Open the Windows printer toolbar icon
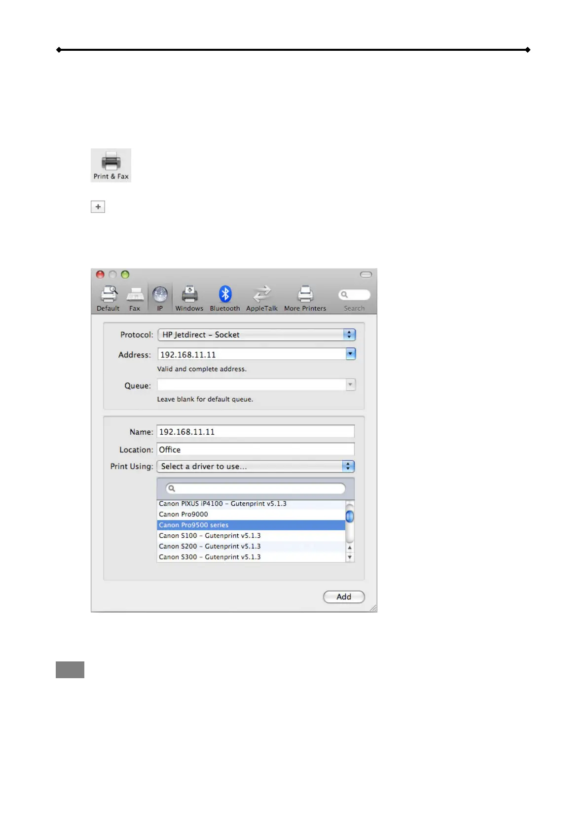 click(x=189, y=299)
